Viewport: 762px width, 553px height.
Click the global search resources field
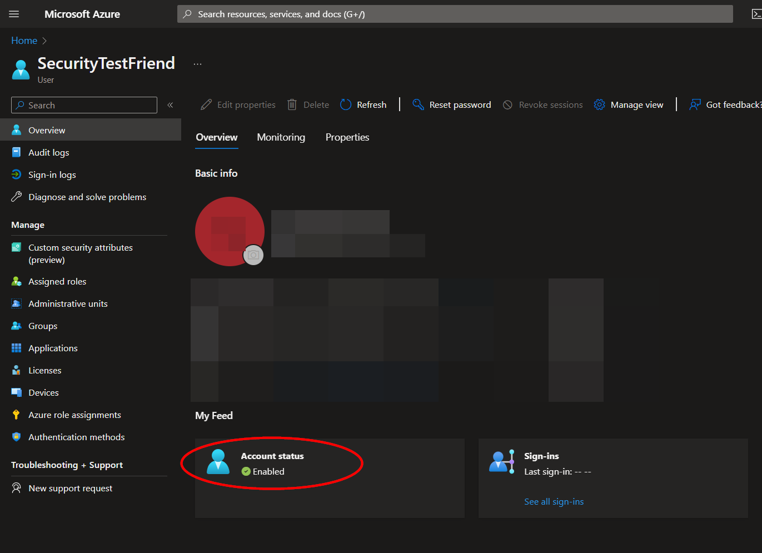[x=455, y=14]
